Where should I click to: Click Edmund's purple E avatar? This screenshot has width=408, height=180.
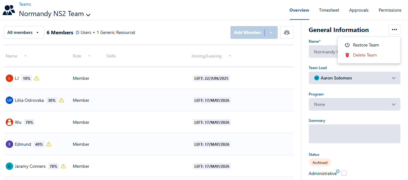pos(9,144)
